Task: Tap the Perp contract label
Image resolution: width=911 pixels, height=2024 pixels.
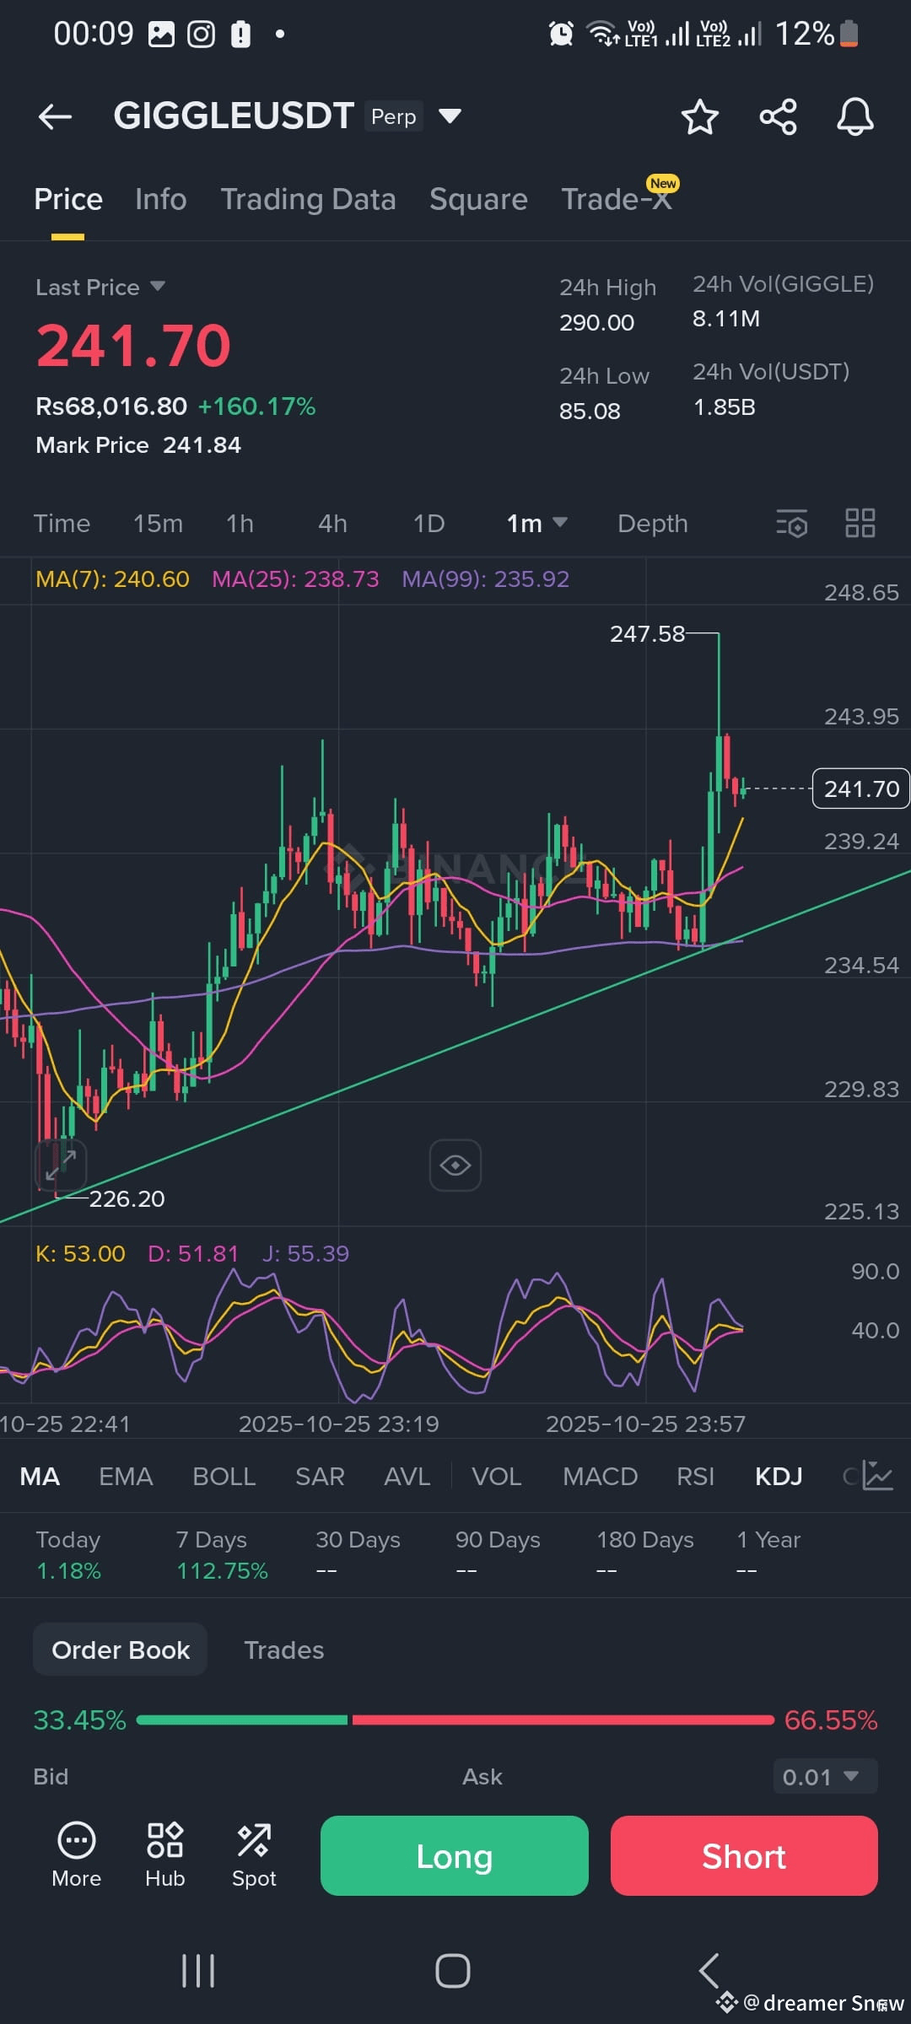Action: pyautogui.click(x=394, y=116)
